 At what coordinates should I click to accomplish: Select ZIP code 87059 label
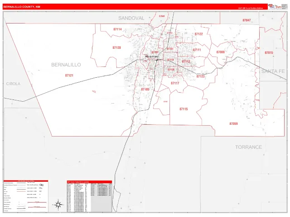(x=234, y=123)
